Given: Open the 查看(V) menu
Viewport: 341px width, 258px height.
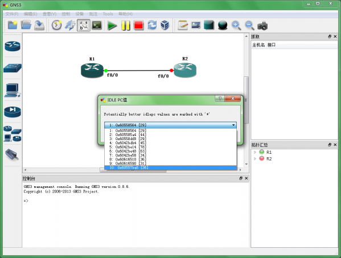Looking at the screenshot, I should (x=50, y=14).
